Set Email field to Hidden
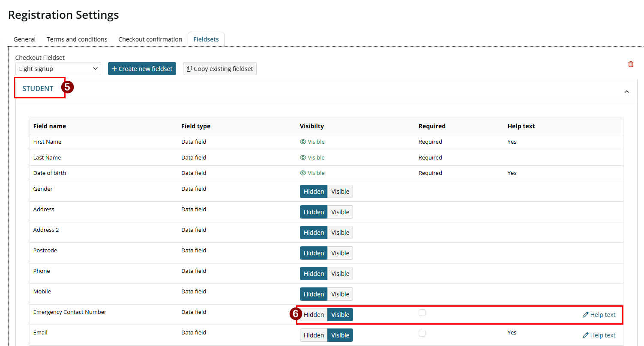644x346 pixels. [314, 335]
